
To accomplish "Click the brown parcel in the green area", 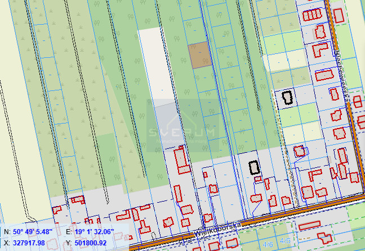I will 199,56.
